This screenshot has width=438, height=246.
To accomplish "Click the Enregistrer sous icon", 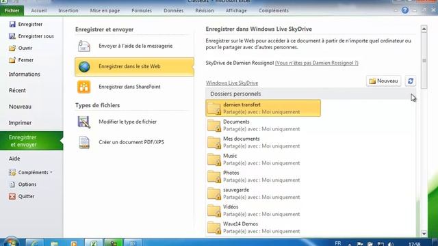I will pos(12,36).
